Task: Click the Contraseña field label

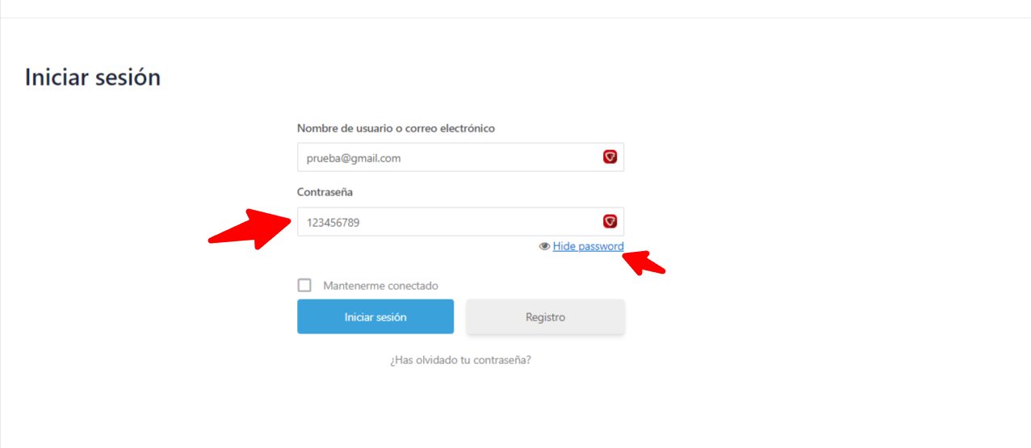Action: (x=325, y=192)
